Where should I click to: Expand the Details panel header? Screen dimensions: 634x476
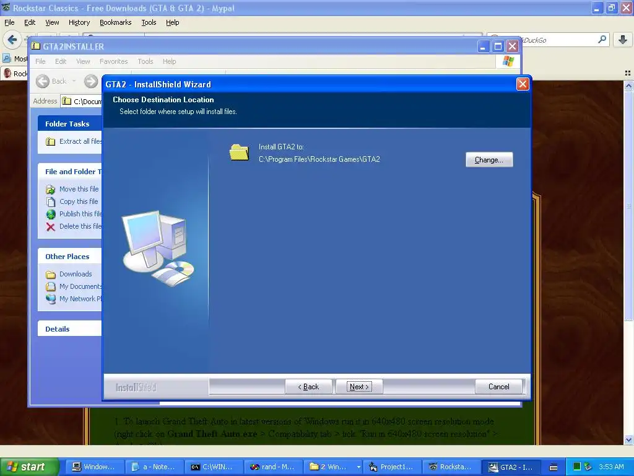click(x=70, y=328)
